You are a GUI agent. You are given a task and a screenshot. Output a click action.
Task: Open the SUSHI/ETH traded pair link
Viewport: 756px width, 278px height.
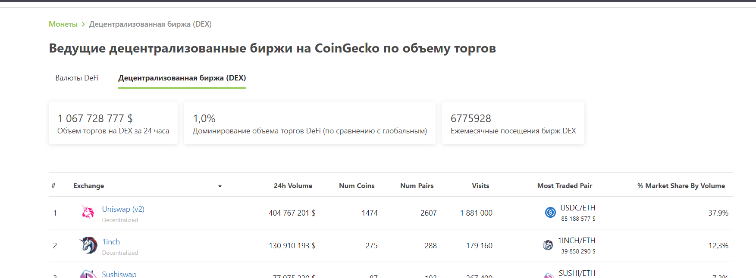tap(577, 273)
